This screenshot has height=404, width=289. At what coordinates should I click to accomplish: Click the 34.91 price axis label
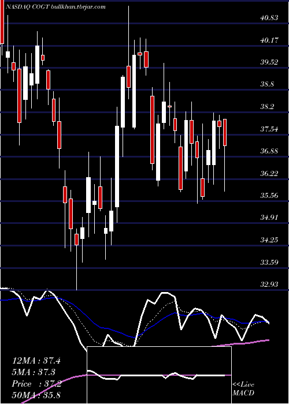tap(269, 218)
